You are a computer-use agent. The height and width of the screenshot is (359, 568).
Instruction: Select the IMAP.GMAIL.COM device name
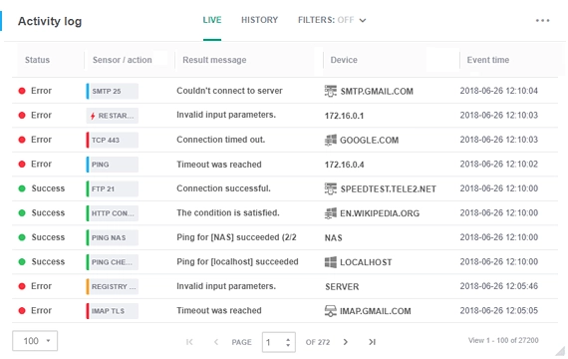coord(376,311)
